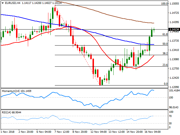Select the 61.8 Fibonacci level label
Image resolution: width=180 pixels, height=135 pixels.
pyautogui.click(x=165, y=34)
